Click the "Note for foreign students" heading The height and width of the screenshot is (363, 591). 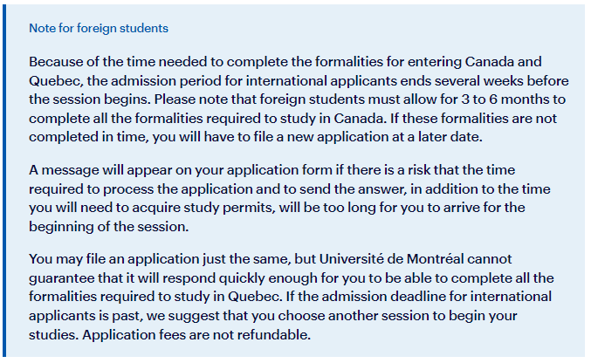[x=99, y=28]
